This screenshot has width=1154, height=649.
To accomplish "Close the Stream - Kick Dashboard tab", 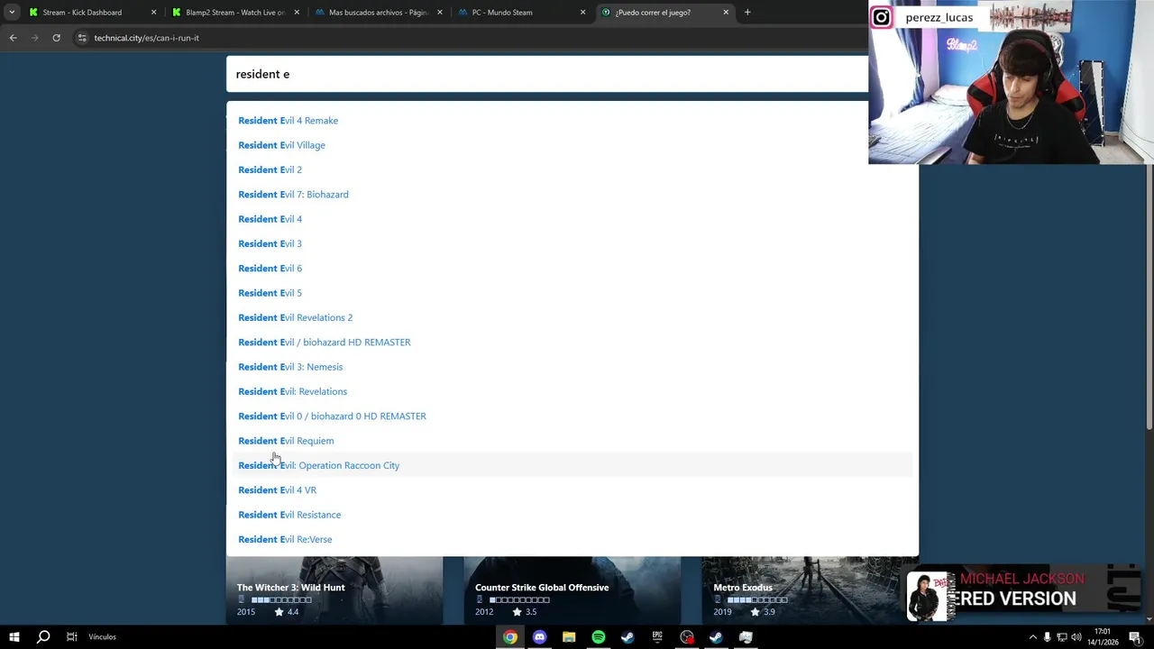I will coord(153,13).
